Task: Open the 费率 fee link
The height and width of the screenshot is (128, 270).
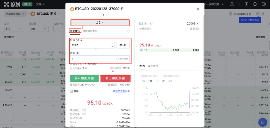Action: pos(74,91)
